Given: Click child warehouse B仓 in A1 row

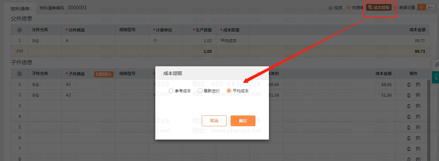Looking at the screenshot, I should [44, 85].
